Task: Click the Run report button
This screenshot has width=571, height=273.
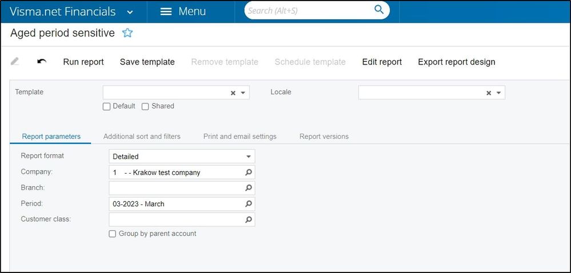Action: click(83, 62)
